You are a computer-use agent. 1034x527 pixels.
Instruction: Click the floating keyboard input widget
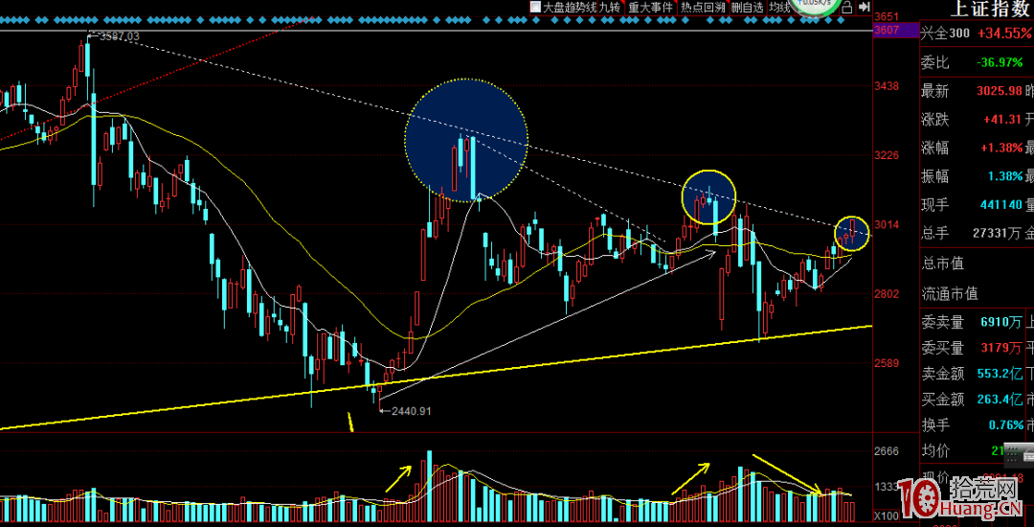click(1018, 454)
